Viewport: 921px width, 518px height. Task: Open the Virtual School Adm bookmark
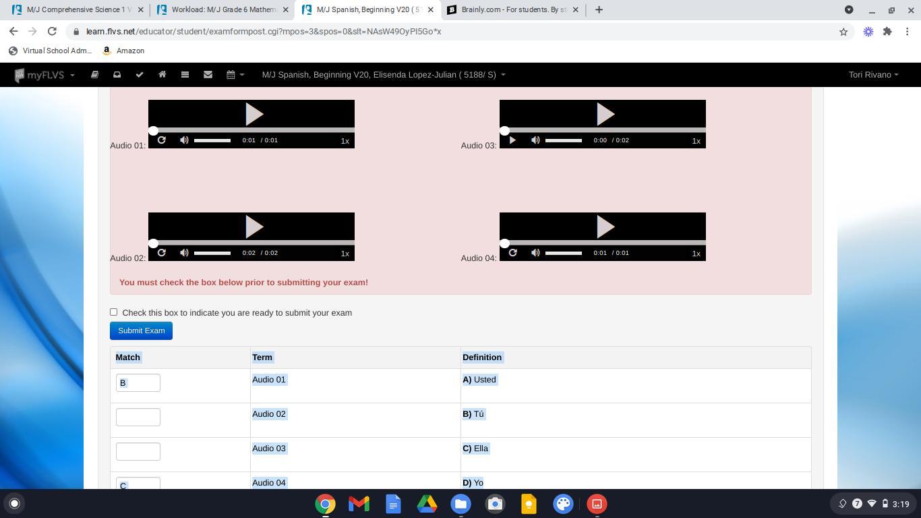[x=50, y=51]
